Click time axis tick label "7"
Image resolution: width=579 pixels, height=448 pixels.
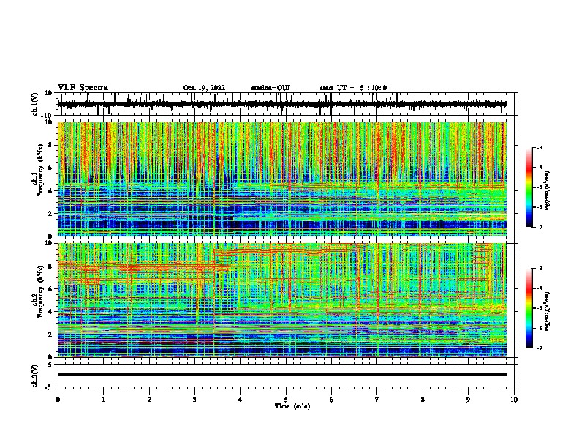tap(377, 400)
